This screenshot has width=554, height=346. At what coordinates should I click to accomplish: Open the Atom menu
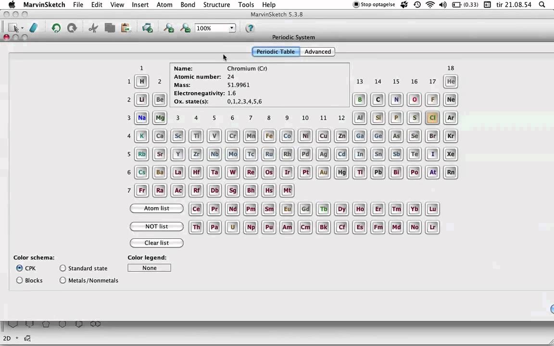164,5
